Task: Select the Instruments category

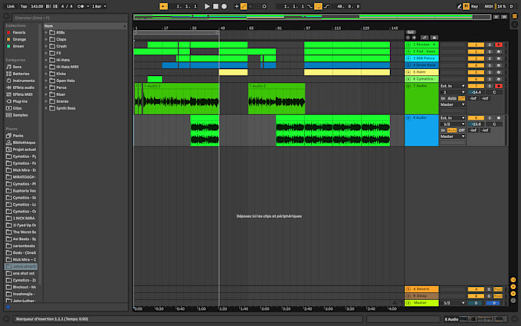Action: [24, 81]
